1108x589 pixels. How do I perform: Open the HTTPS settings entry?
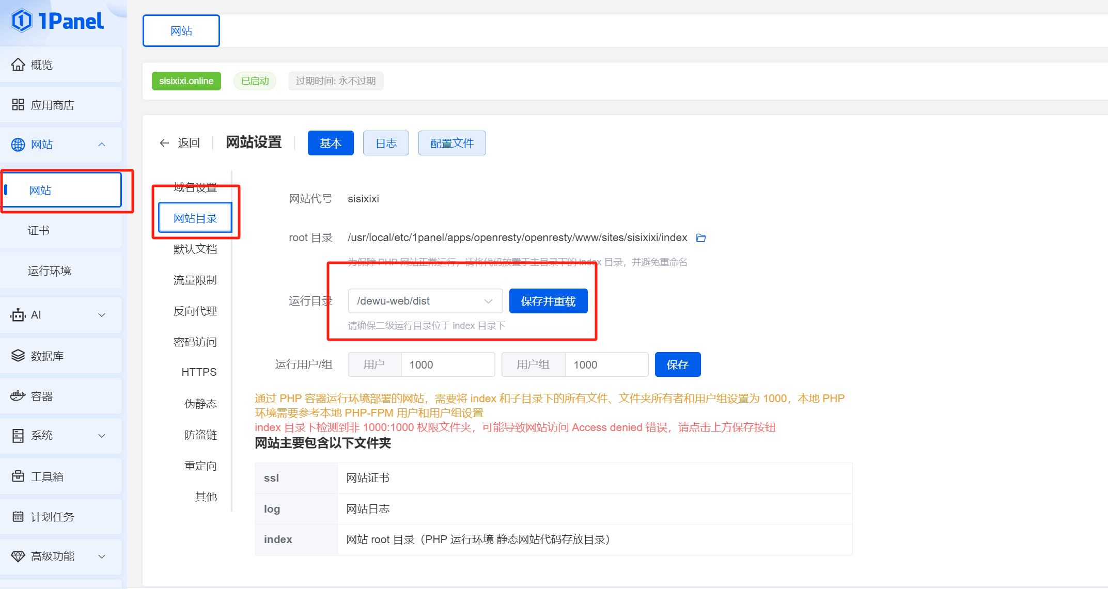click(x=198, y=371)
